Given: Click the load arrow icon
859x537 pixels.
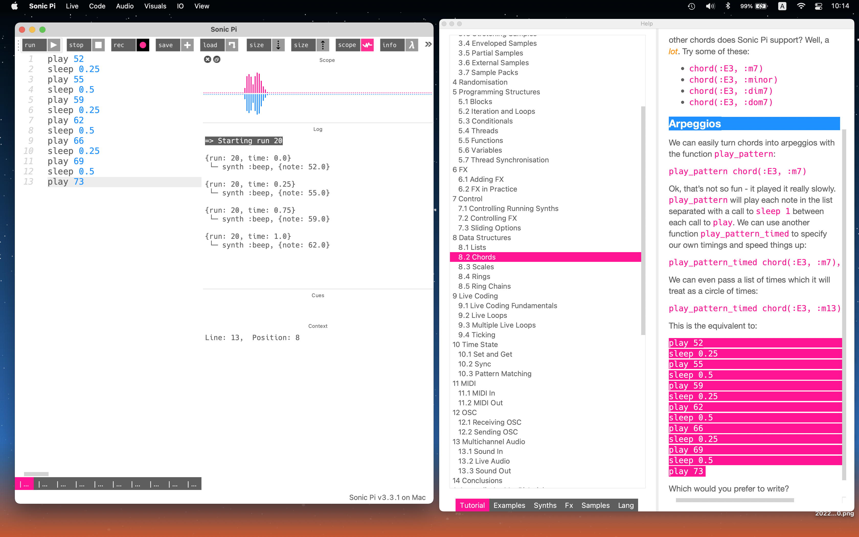Looking at the screenshot, I should [232, 45].
